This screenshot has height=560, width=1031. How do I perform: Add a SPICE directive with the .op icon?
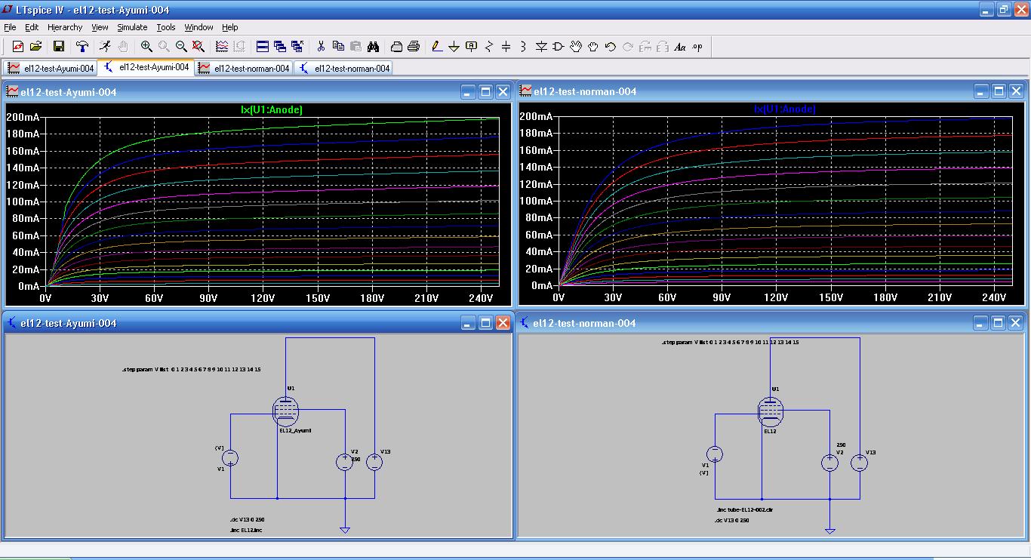(697, 47)
